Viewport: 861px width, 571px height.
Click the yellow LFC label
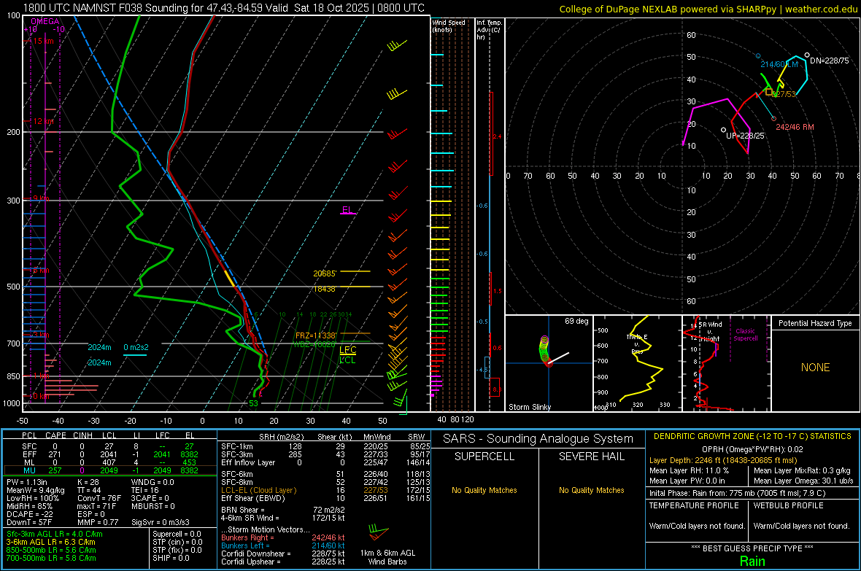tap(347, 350)
